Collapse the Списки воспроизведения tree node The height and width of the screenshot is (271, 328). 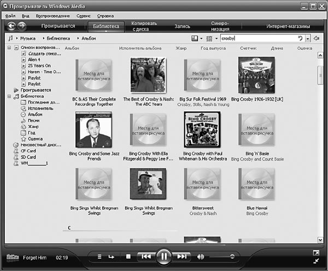tap(9, 48)
